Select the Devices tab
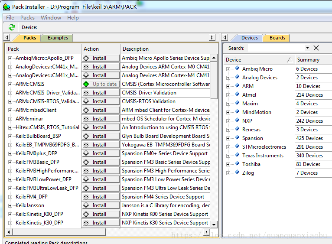This screenshot has height=244, width=332. pyautogui.click(x=249, y=38)
